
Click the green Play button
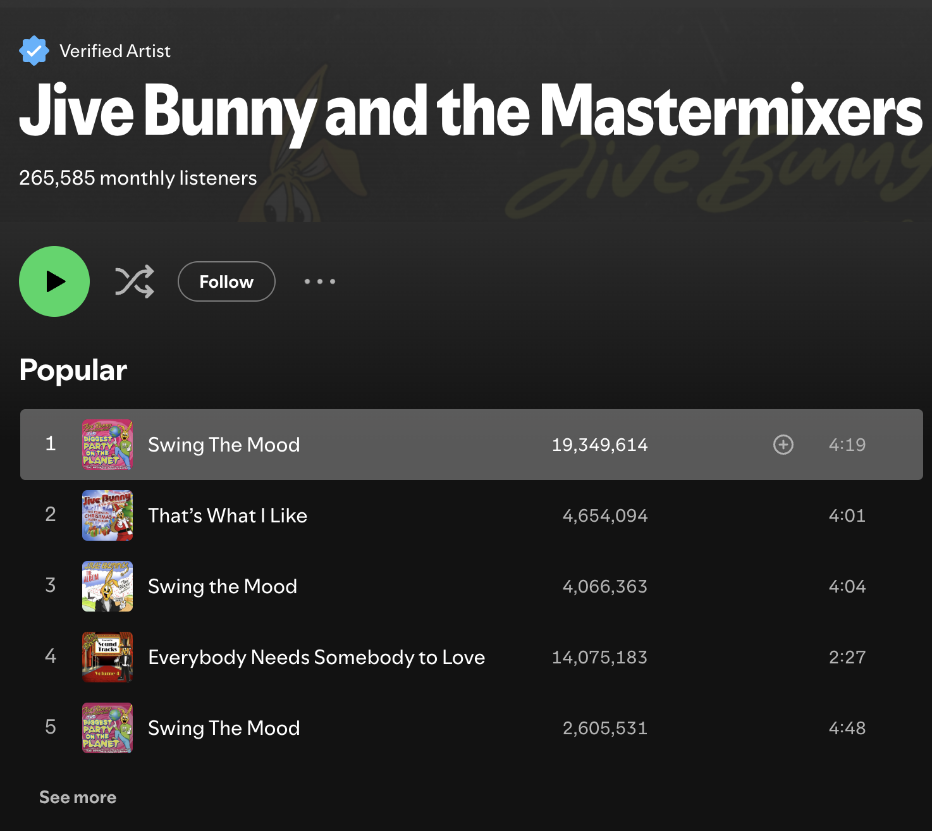coord(54,281)
